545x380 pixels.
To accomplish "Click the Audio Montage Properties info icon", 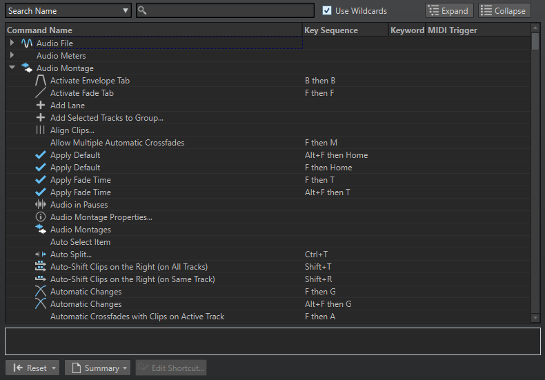I will (41, 217).
